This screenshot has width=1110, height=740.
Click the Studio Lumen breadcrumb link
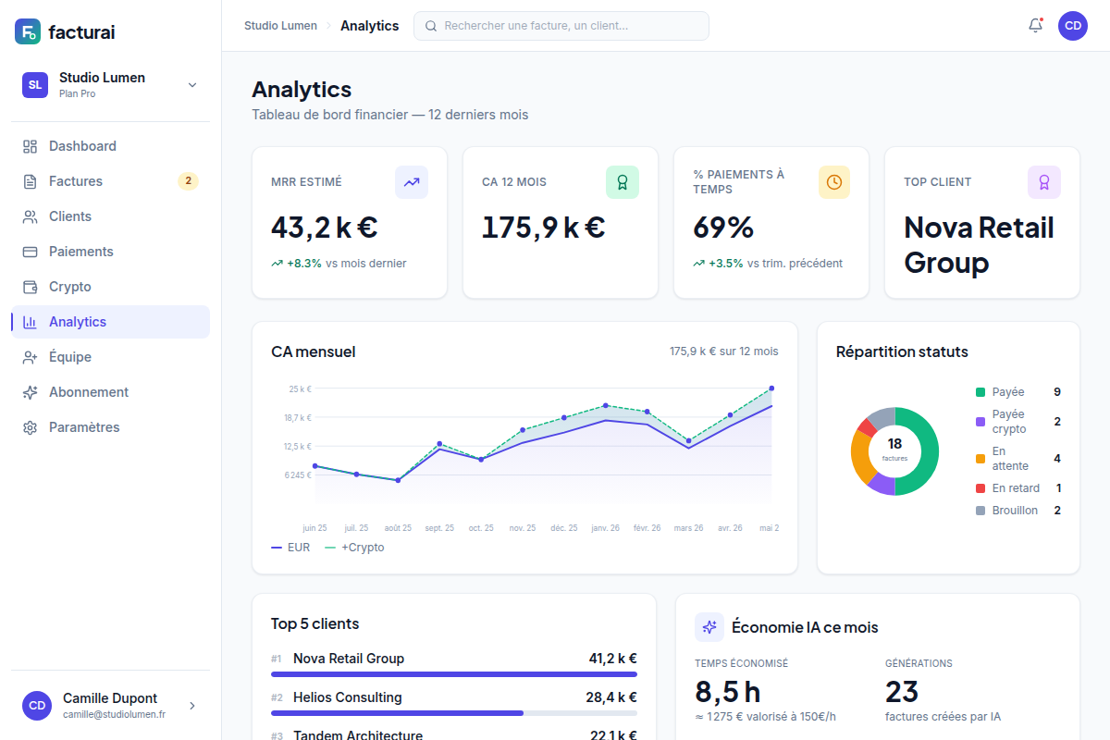pyautogui.click(x=280, y=26)
